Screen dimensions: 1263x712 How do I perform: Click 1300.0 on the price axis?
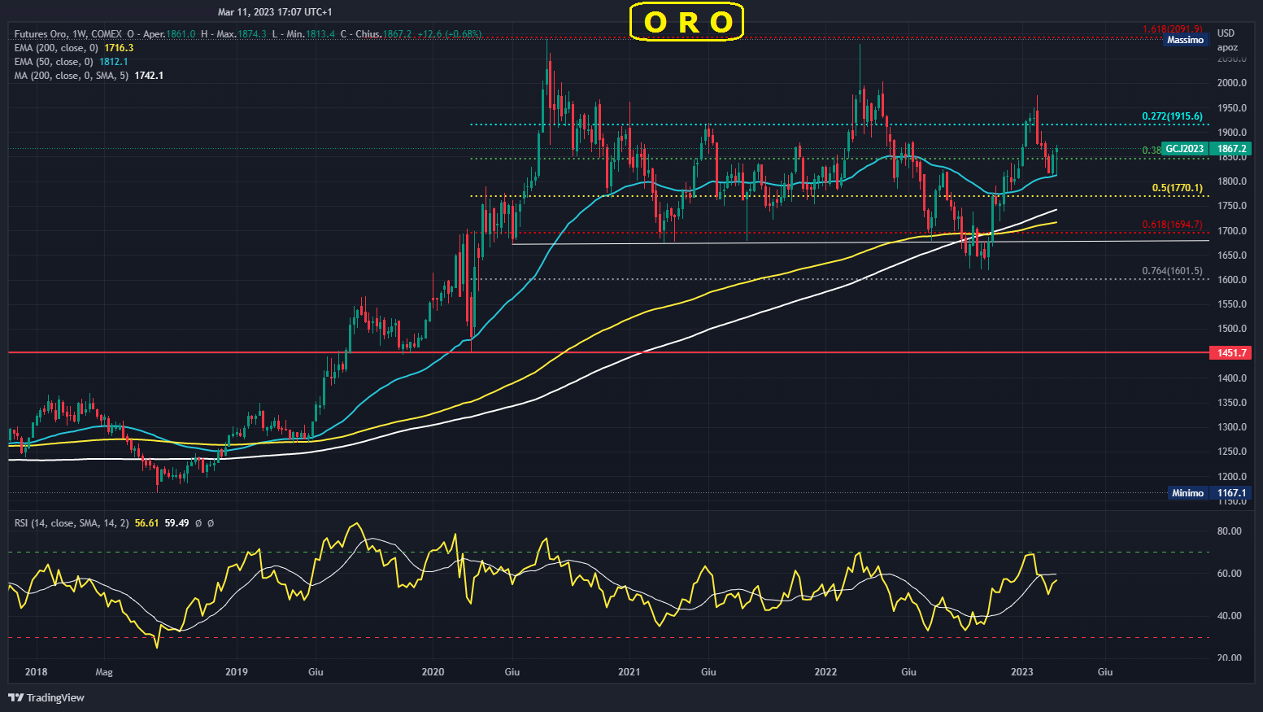click(x=1231, y=427)
